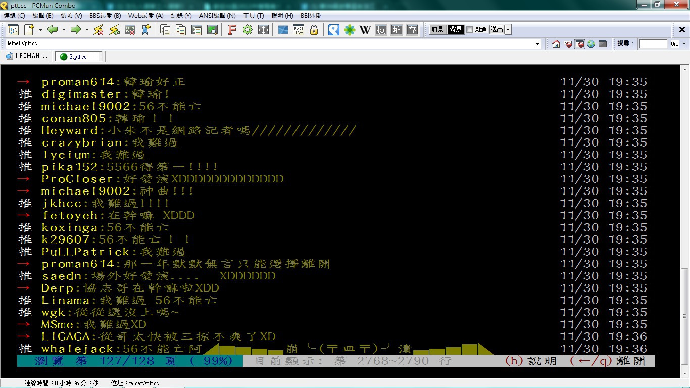Click the Wikipedia W icon
This screenshot has width=690, height=388.
coord(365,30)
